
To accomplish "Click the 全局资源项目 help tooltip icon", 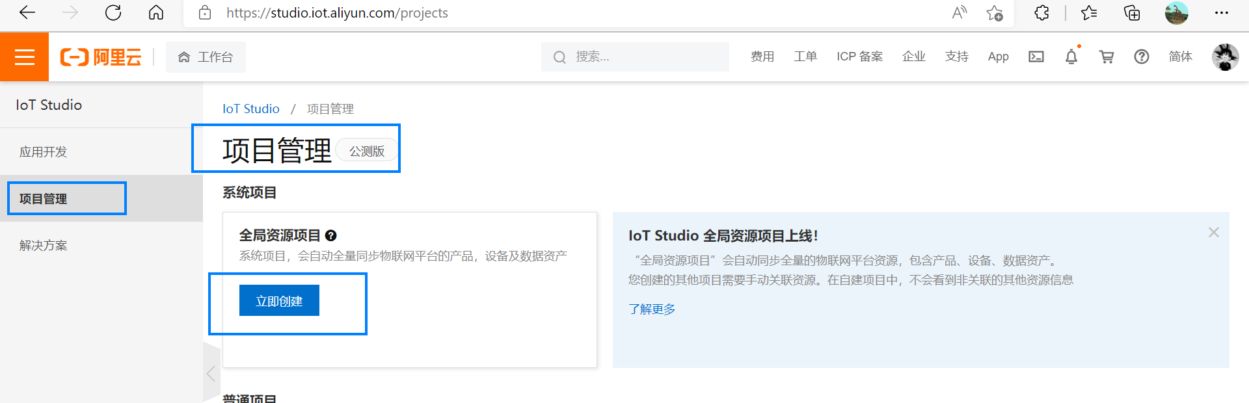I will coord(330,235).
